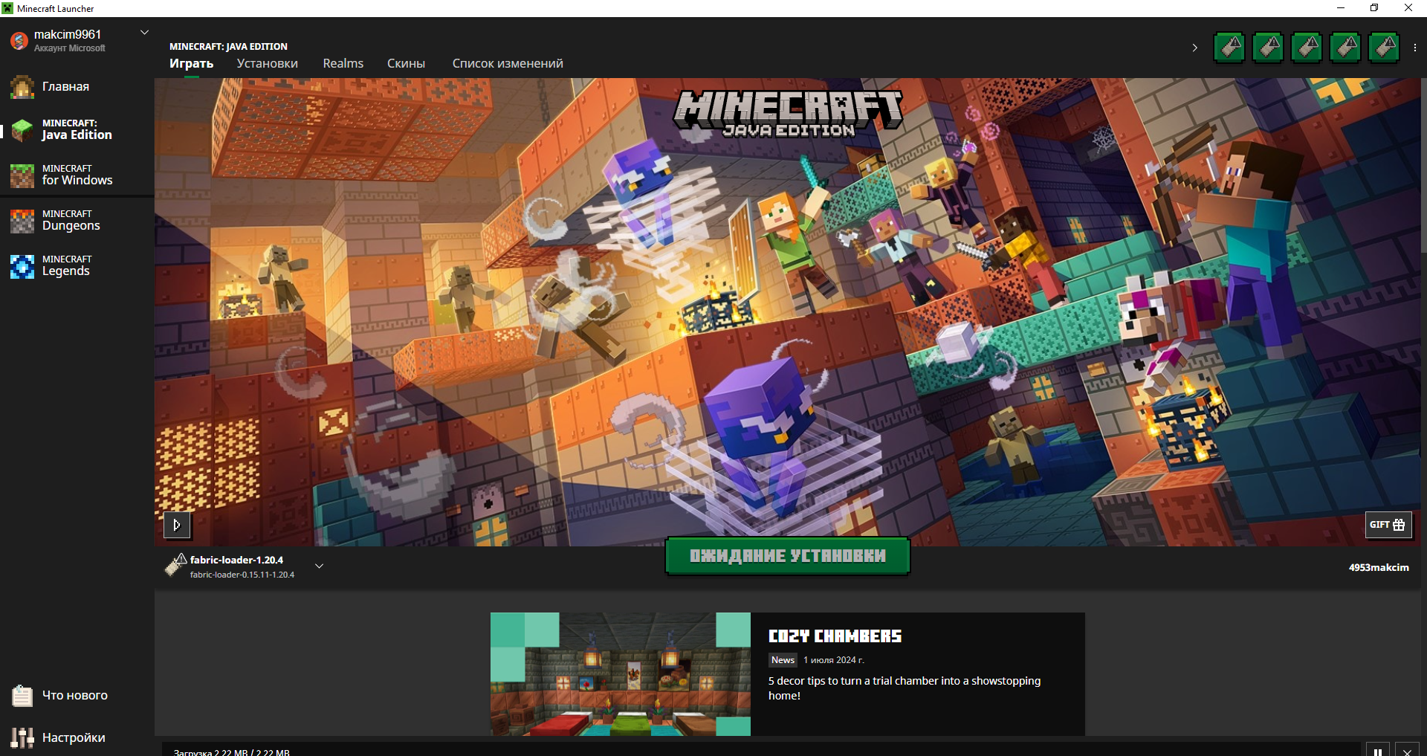Open the Cozy Chambers news thumbnail
Image resolution: width=1427 pixels, height=756 pixels.
tap(621, 674)
